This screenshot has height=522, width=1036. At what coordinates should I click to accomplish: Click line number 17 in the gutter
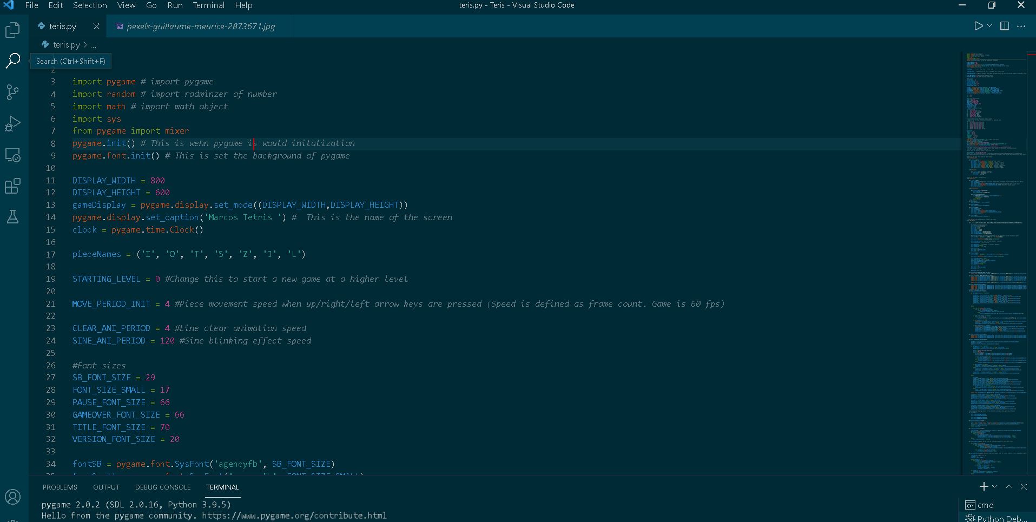50,254
